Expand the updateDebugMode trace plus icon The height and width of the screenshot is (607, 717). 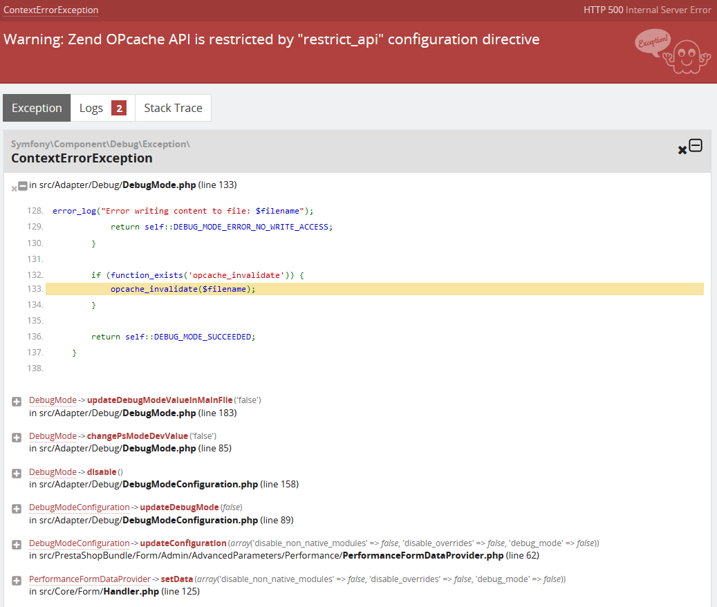pos(17,509)
